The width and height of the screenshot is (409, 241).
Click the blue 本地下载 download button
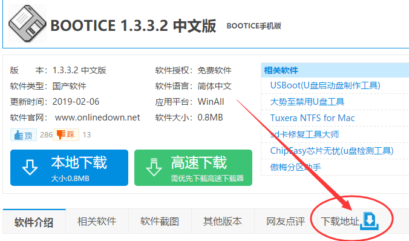tap(69, 168)
